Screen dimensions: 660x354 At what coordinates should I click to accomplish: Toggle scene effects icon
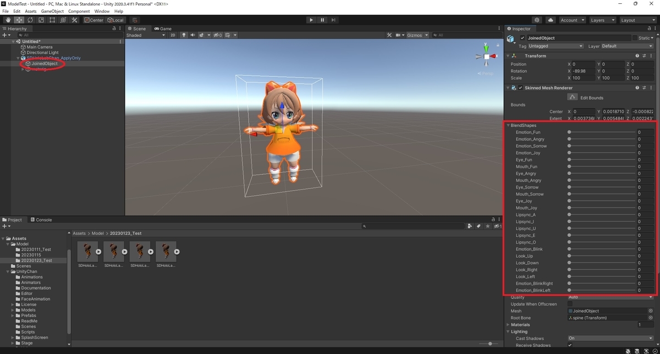pos(202,35)
